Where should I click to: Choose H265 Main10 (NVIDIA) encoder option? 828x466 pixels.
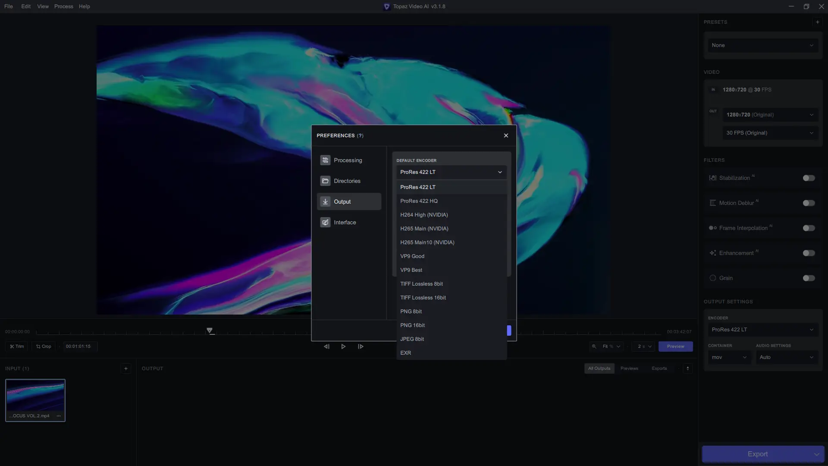[x=427, y=242]
